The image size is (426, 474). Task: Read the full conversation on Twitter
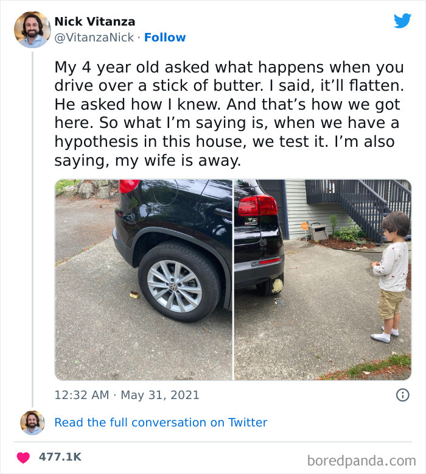(161, 422)
